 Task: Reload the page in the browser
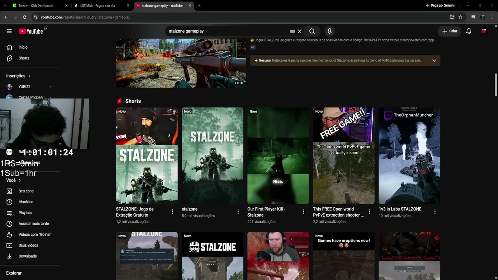pos(25,17)
